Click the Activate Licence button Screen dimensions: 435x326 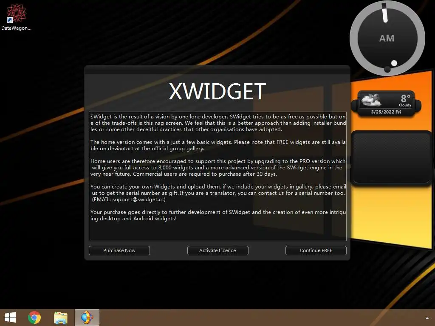point(218,250)
